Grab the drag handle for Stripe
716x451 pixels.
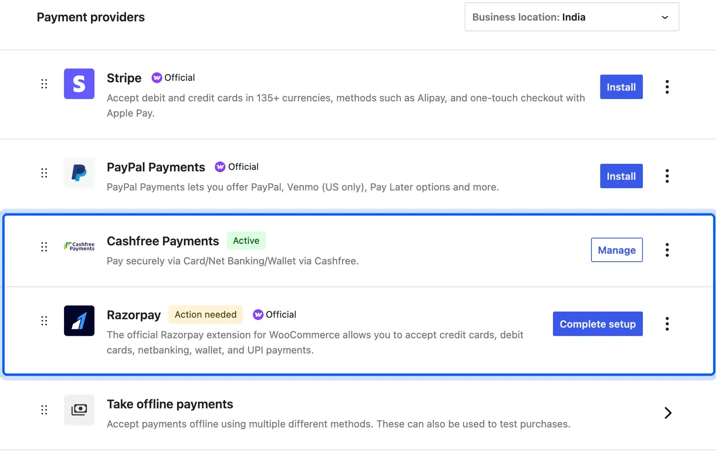pos(44,84)
